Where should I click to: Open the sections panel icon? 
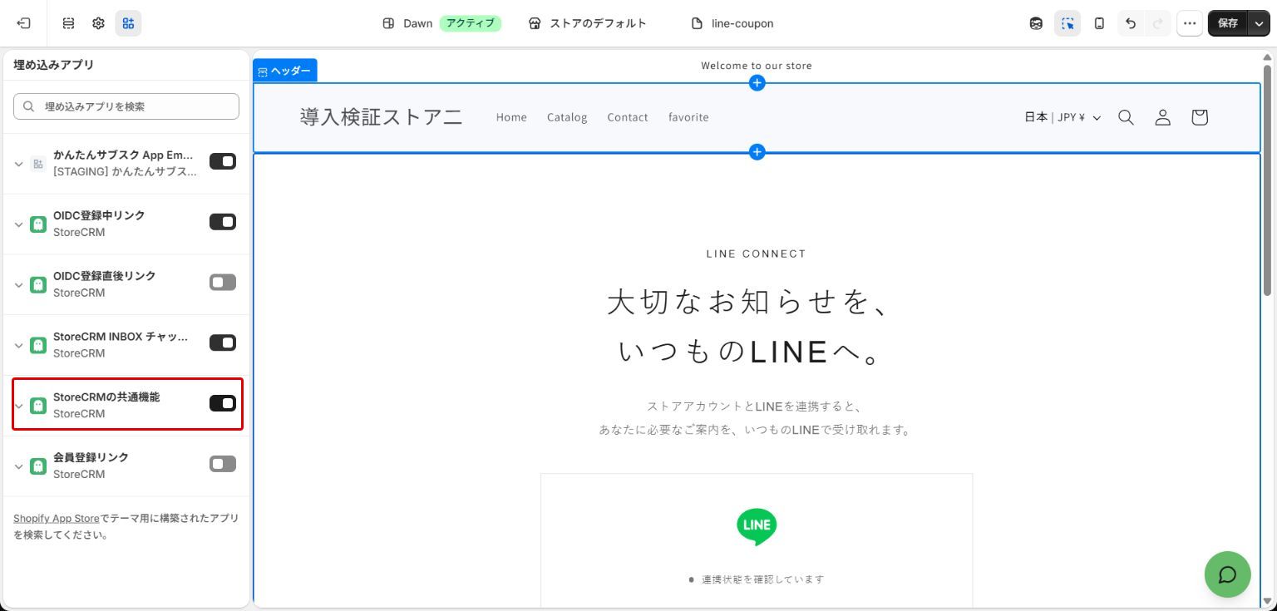69,23
